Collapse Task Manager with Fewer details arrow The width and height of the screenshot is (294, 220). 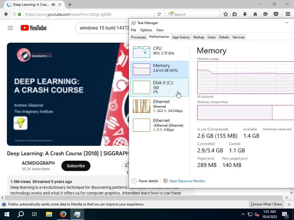click(x=134, y=181)
